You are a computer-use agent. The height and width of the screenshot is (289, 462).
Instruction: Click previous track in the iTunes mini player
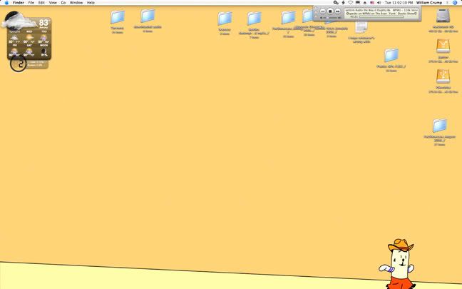pos(323,11)
